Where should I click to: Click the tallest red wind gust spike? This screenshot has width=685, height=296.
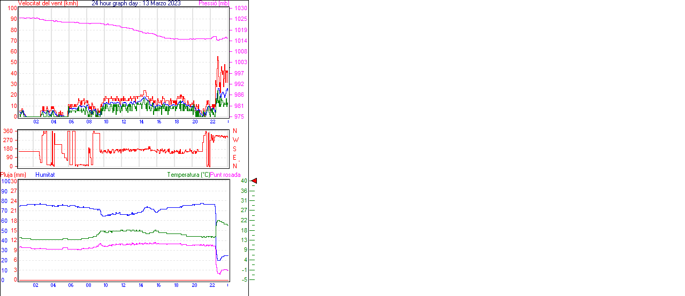[217, 57]
